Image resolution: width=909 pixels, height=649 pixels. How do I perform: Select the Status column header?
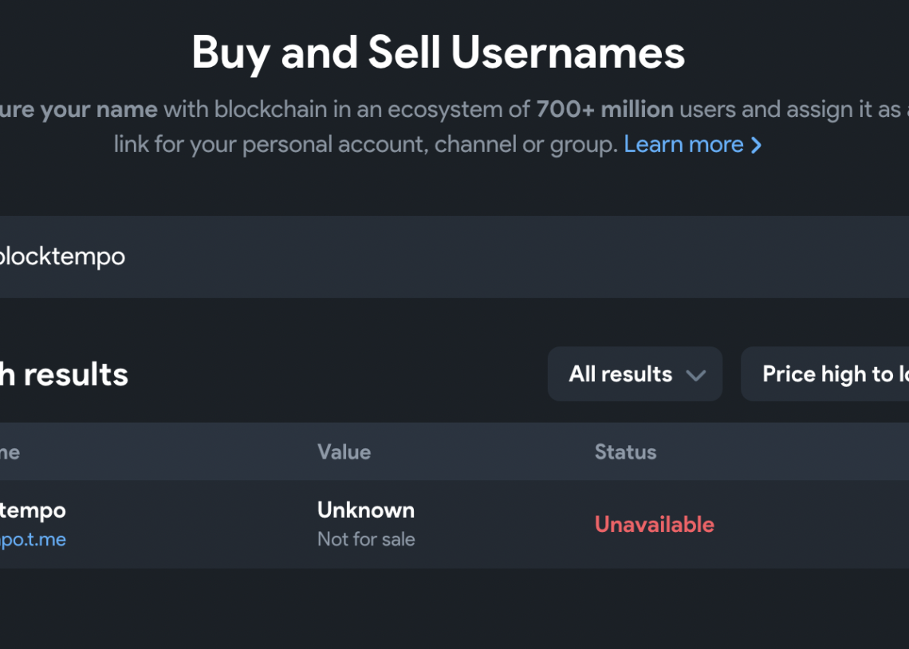pyautogui.click(x=625, y=452)
